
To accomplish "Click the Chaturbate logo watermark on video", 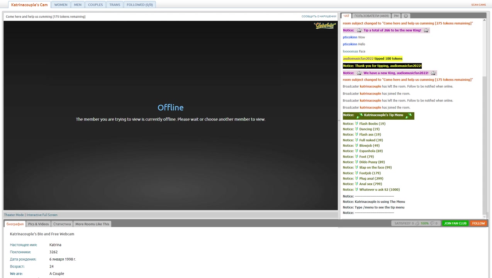I will tap(325, 25).
